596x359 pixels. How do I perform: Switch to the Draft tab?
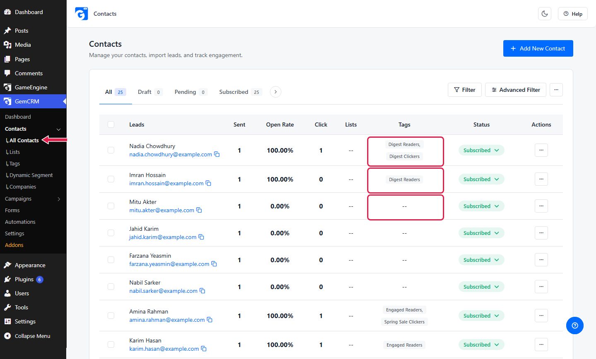tap(150, 92)
